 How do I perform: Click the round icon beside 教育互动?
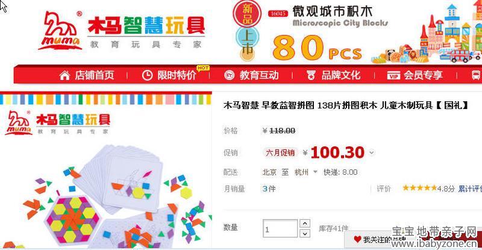[230, 75]
